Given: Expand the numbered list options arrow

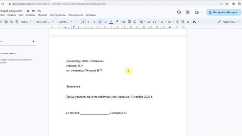Looking at the screenshot, I should [x=173, y=22].
